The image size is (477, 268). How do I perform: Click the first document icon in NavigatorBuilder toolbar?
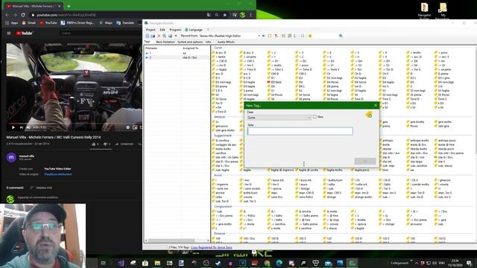coord(148,36)
